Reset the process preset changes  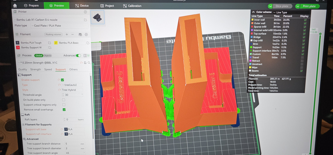(x=81, y=63)
